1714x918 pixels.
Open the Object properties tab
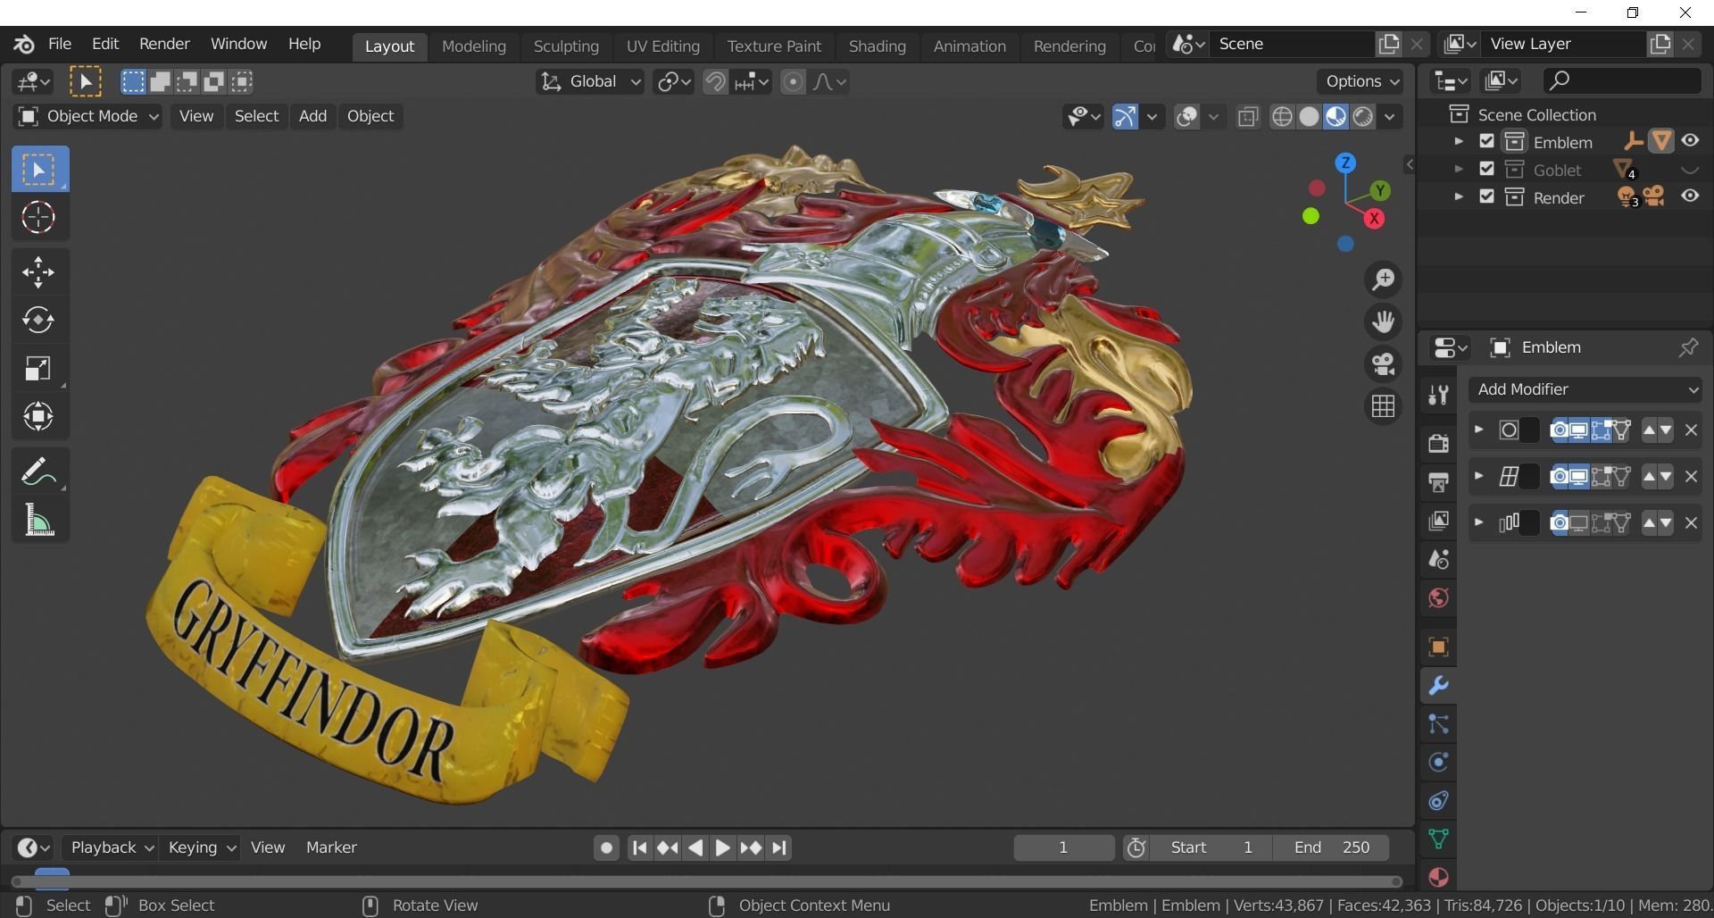coord(1438,647)
